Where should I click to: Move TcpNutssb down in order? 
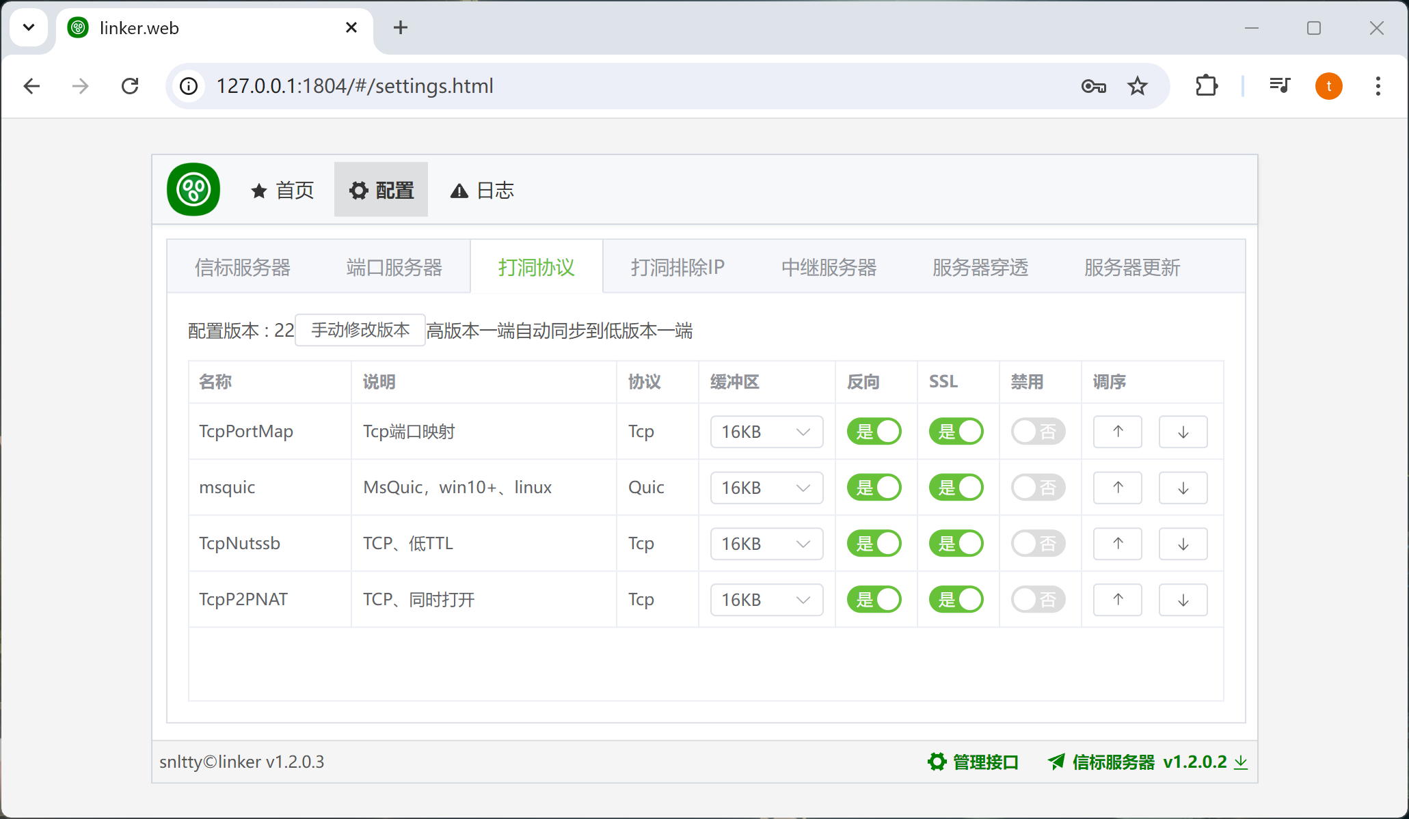(1183, 544)
